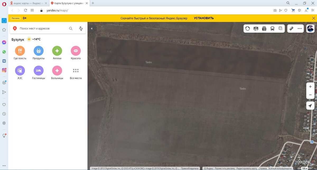Open sidebar heart bookmarks panel

(x=4, y=105)
